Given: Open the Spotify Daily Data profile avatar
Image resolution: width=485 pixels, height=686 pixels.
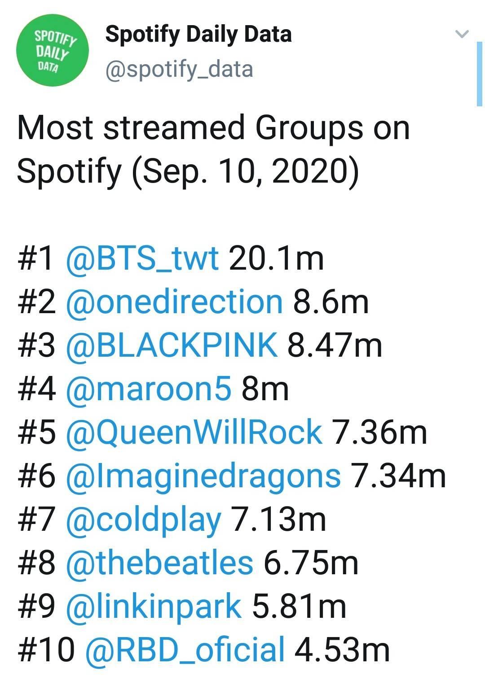Looking at the screenshot, I should pyautogui.click(x=52, y=49).
